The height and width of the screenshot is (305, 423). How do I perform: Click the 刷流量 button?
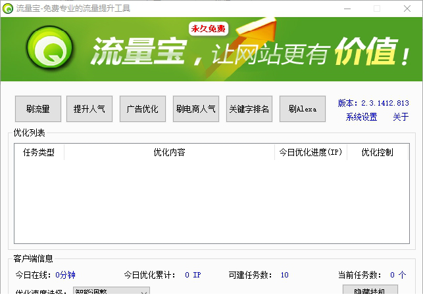click(x=38, y=109)
